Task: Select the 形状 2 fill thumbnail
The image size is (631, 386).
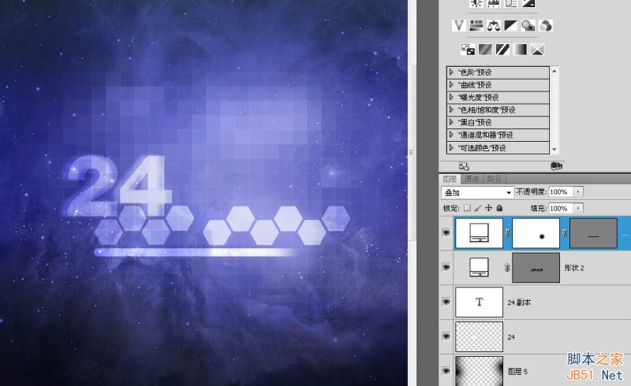Action: pyautogui.click(x=479, y=267)
